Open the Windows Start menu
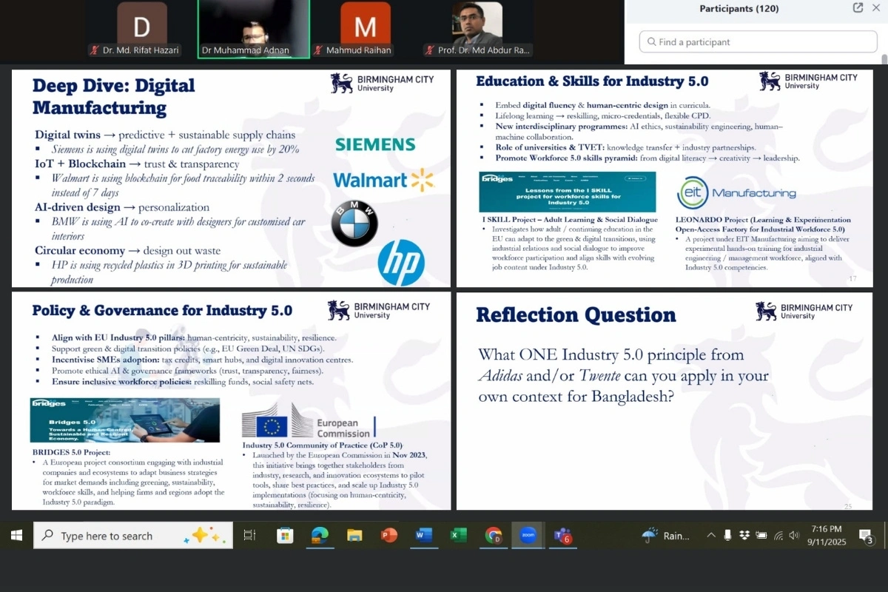Viewport: 888px width, 592px height. pyautogui.click(x=16, y=535)
